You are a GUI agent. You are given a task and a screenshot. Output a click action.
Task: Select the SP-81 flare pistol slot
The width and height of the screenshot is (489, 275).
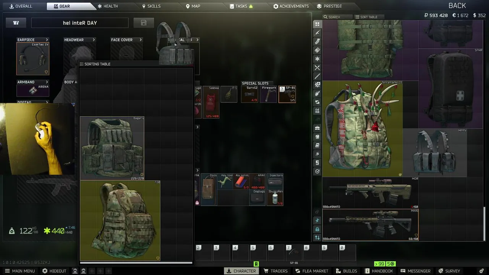tap(287, 94)
